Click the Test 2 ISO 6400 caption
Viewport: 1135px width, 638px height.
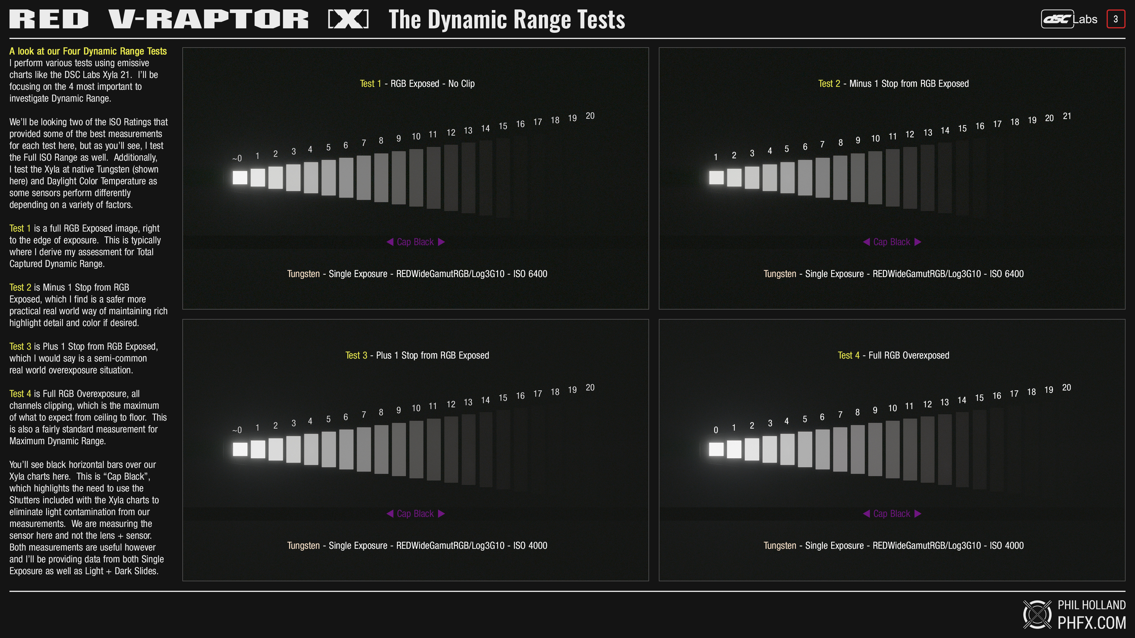pyautogui.click(x=893, y=274)
